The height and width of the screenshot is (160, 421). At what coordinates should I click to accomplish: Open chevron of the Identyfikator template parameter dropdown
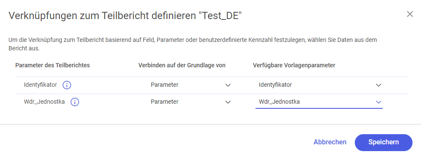(378, 85)
